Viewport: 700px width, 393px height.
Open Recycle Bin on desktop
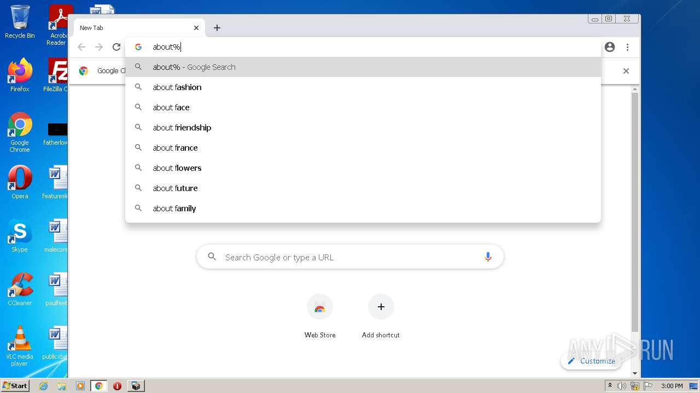point(20,22)
